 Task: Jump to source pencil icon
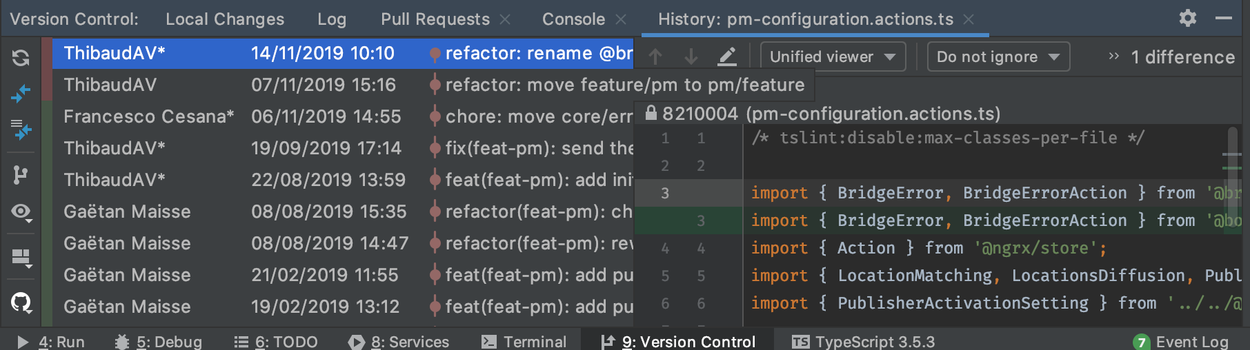pos(727,56)
